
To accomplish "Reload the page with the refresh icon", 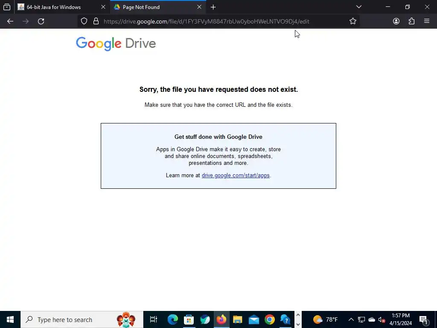I will click(41, 21).
